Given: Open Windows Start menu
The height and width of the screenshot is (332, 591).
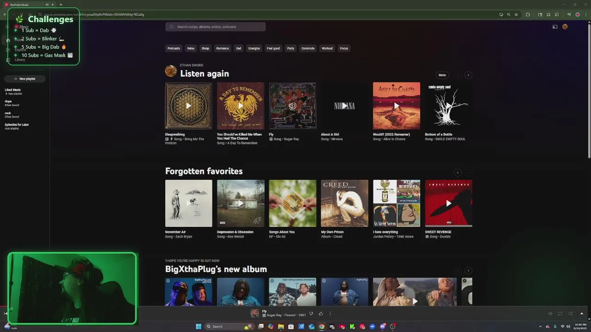Looking at the screenshot, I should (x=199, y=326).
